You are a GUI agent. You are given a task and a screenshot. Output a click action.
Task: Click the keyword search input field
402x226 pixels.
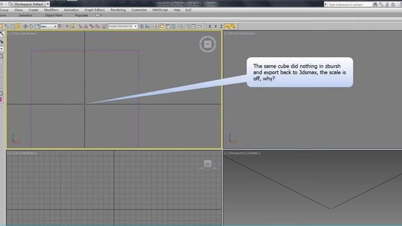coord(349,4)
